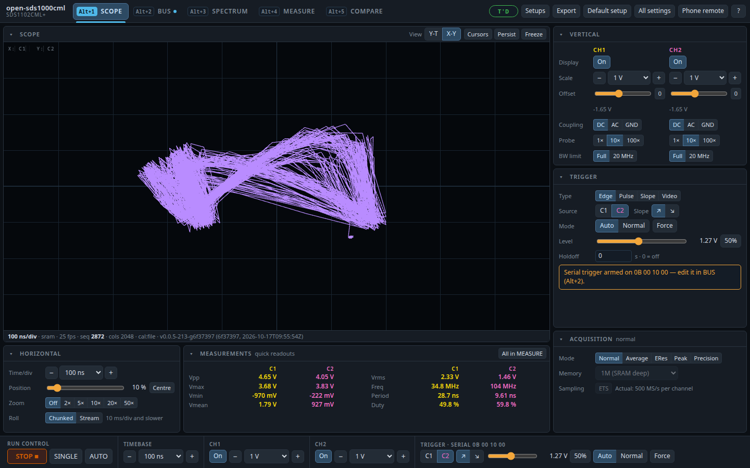Select falling slope arrow in Trigger panel
This screenshot has height=468, width=750.
[672, 211]
